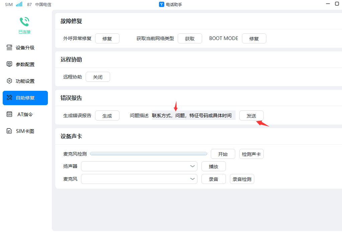Click the green phone connected icon

24,22
